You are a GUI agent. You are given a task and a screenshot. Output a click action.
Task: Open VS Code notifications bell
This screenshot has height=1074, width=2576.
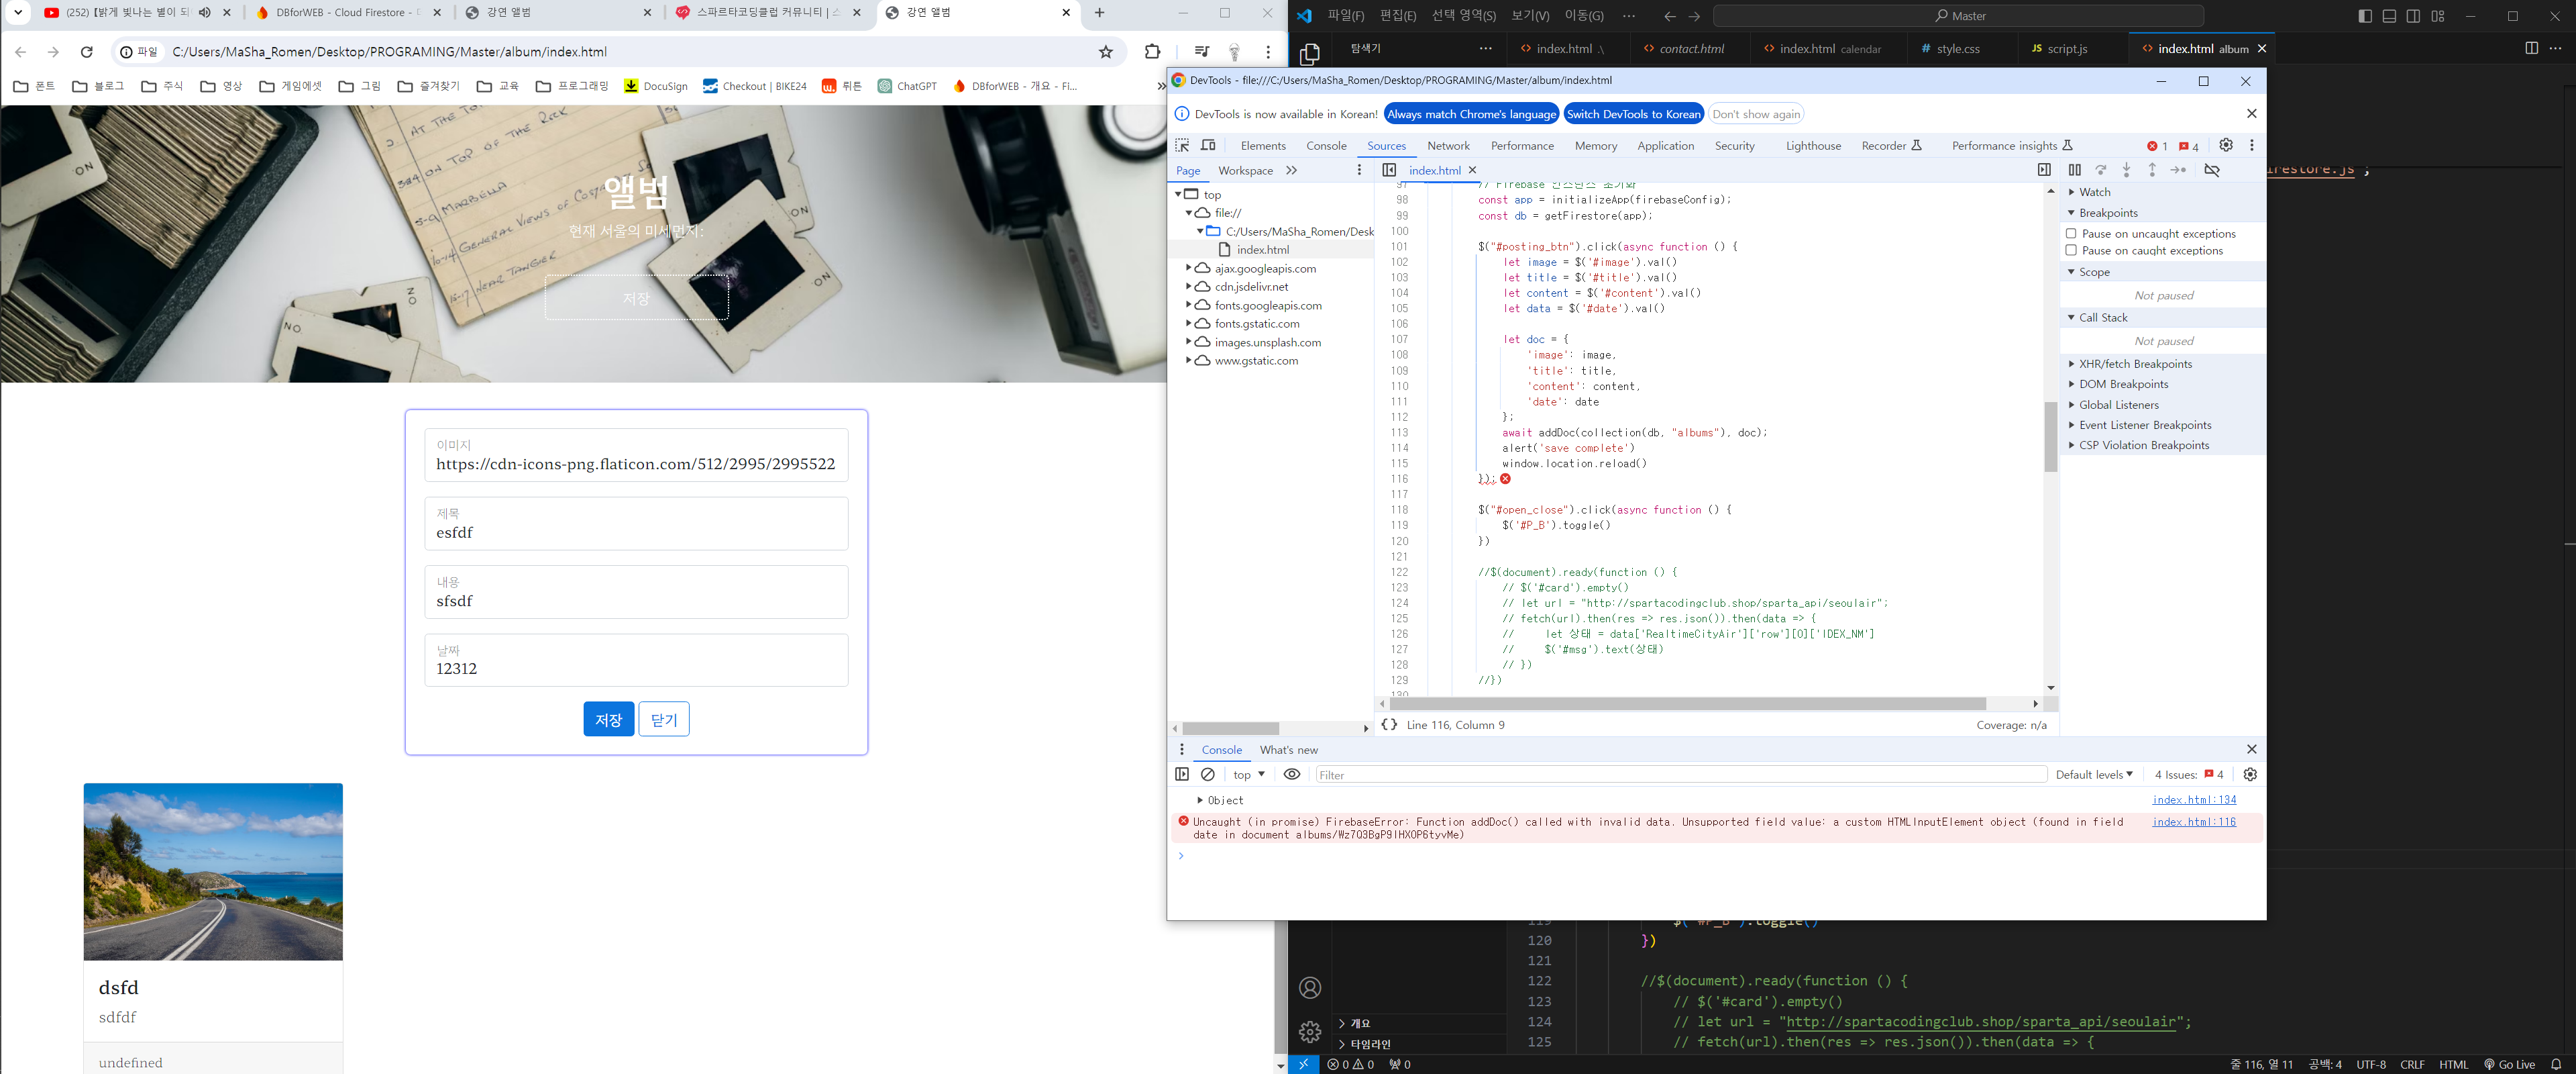2556,1064
